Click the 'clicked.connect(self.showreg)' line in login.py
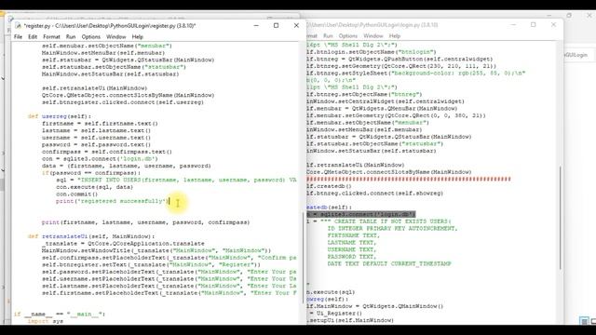Image resolution: width=596 pixels, height=335 pixels. click(375, 194)
